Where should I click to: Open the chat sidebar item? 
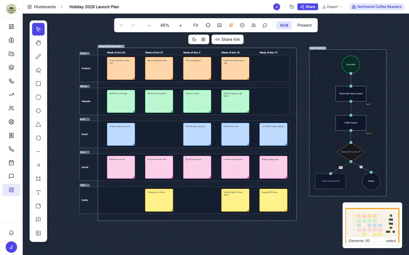click(x=11, y=176)
